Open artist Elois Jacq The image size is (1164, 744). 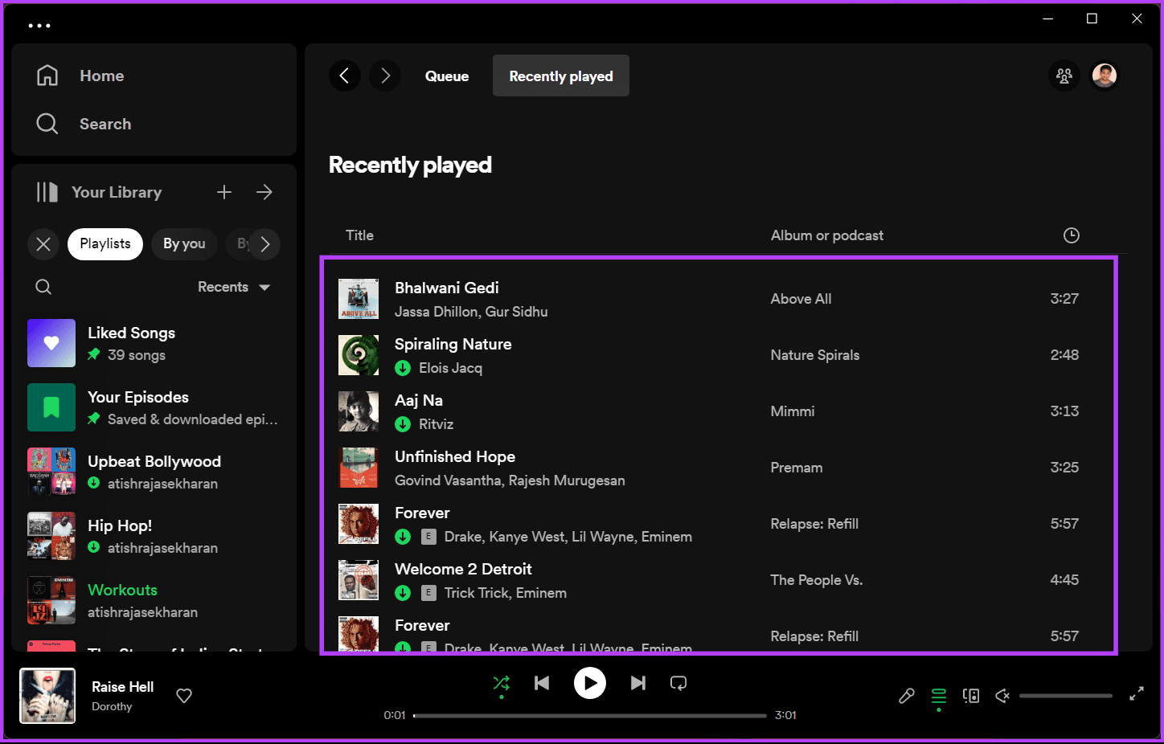[450, 368]
